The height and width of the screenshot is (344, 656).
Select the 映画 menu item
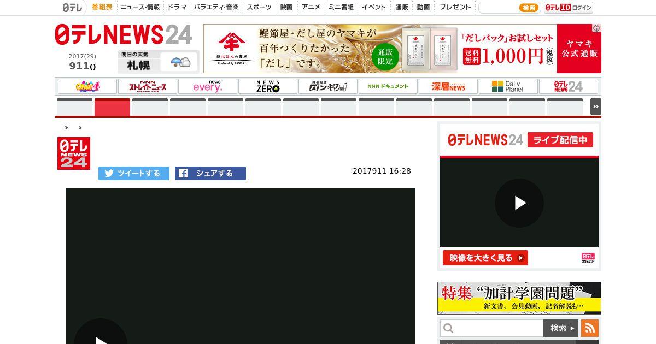point(286,8)
